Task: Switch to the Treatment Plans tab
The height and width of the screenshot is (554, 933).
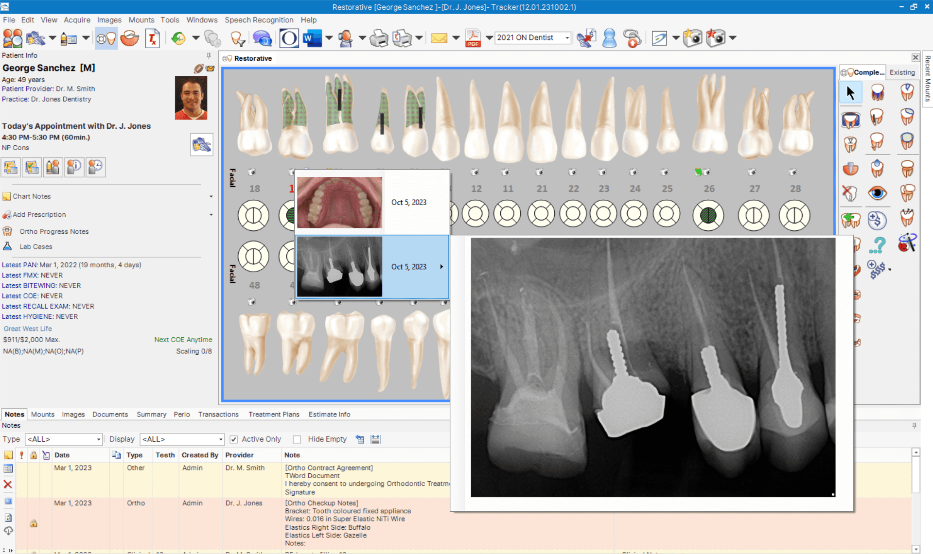Action: coord(274,414)
